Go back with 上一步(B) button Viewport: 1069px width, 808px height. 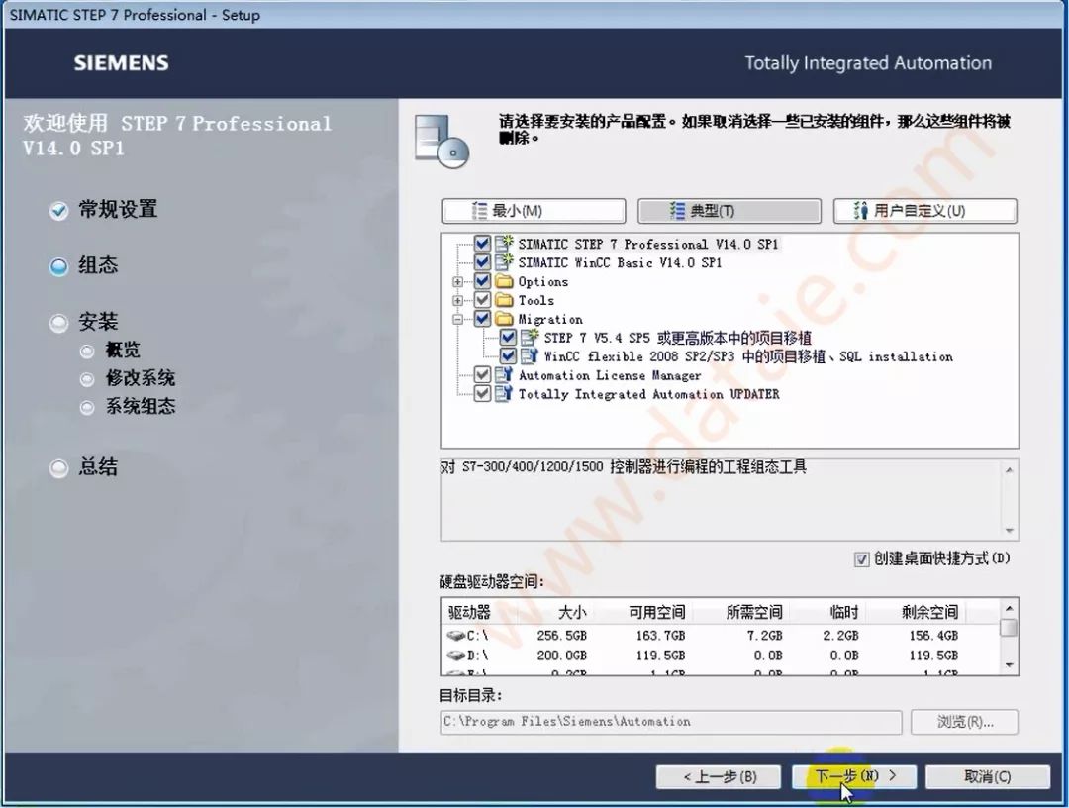[x=718, y=776]
